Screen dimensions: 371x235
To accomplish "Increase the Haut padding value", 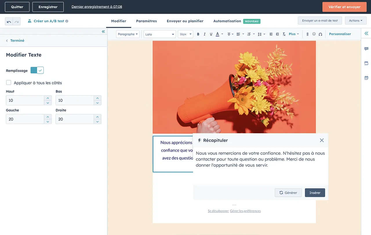I will (48, 98).
